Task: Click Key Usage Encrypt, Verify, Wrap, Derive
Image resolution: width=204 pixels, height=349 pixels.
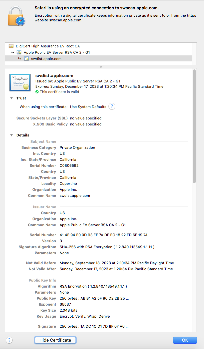Action: (85, 317)
